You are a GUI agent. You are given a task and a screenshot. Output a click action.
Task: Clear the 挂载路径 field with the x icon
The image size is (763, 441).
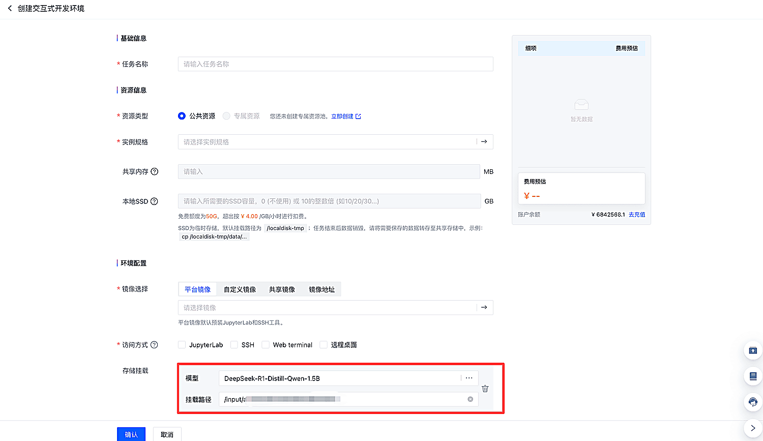point(471,399)
